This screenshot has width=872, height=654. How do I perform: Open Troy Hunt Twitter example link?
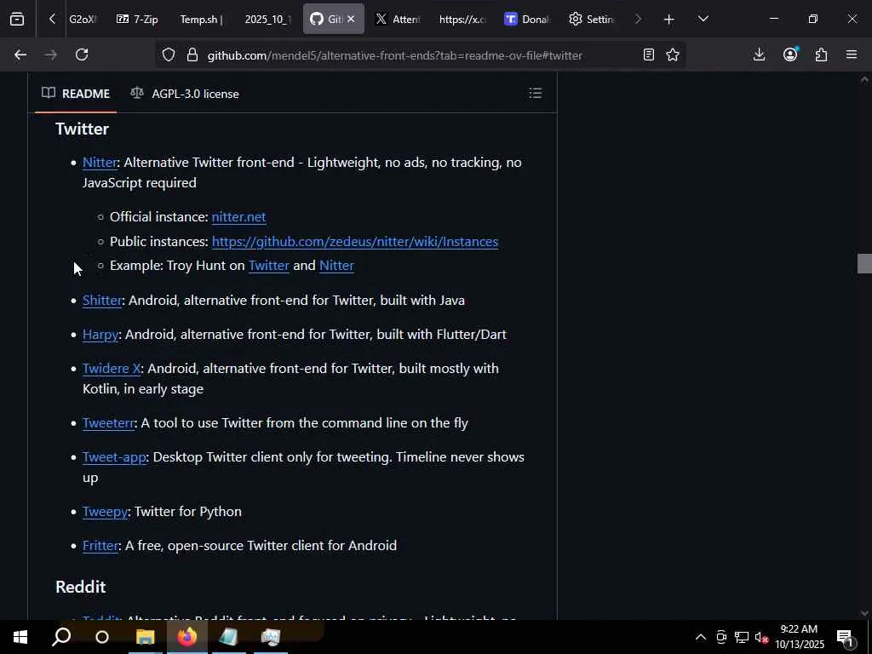268,266
